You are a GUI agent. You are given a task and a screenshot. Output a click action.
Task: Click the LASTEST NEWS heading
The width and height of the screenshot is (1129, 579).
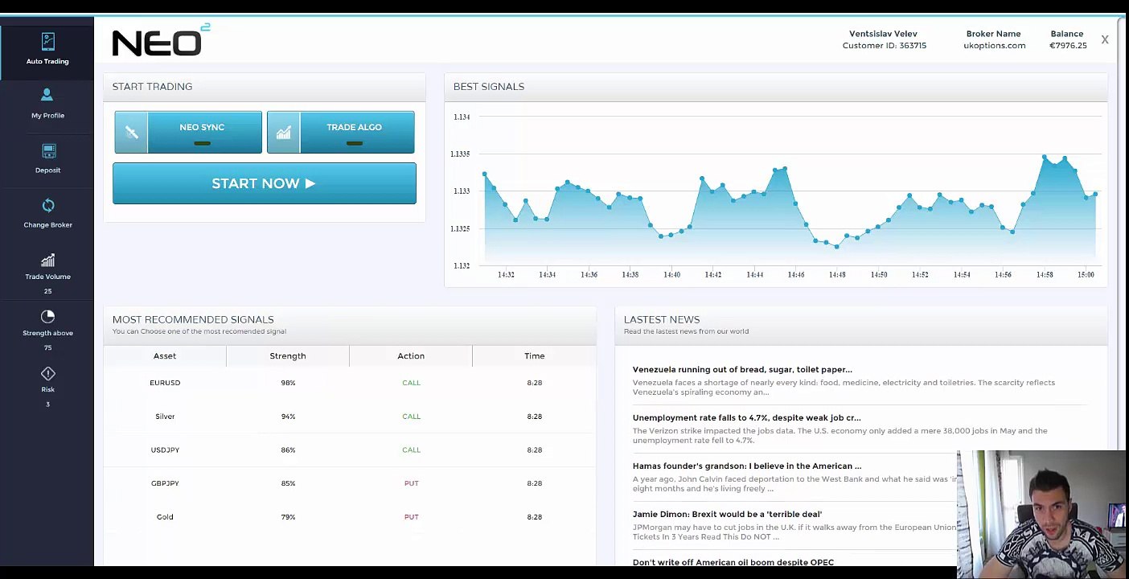[662, 319]
